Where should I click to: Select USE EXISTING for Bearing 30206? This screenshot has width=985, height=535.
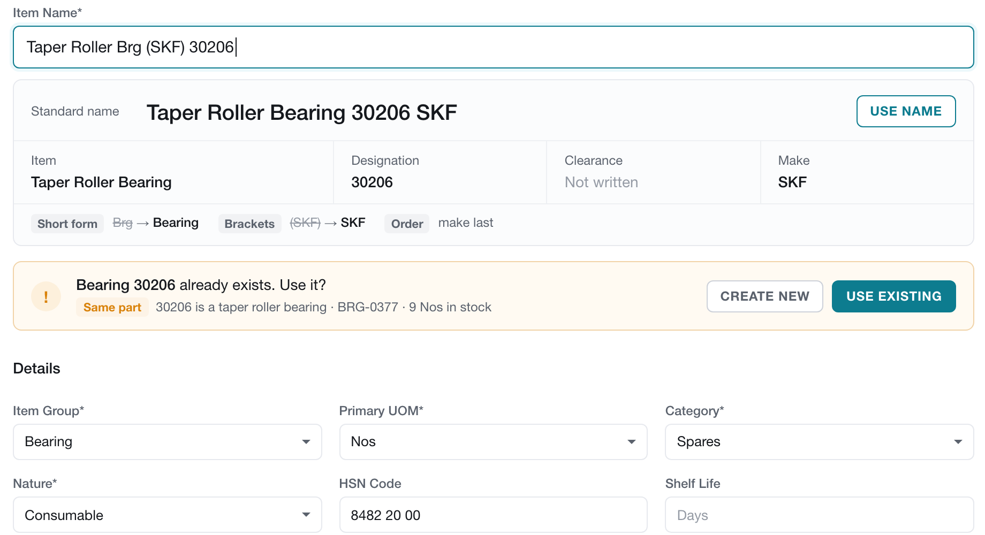pos(893,296)
